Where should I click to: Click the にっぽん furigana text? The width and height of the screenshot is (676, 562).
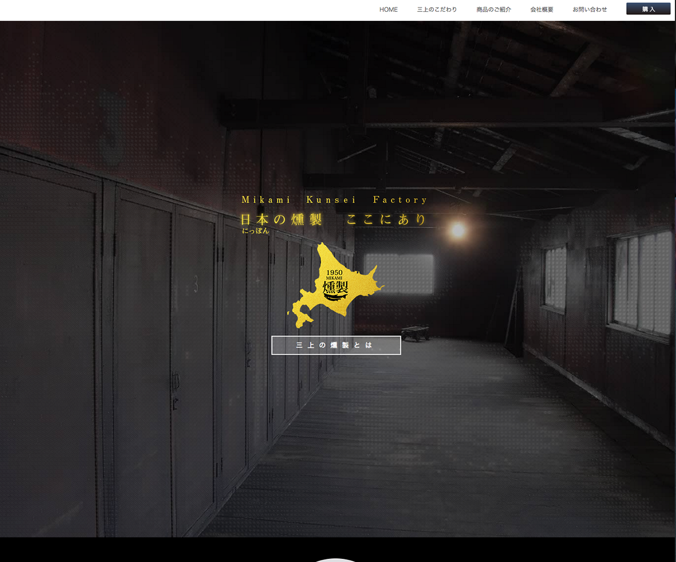255,231
